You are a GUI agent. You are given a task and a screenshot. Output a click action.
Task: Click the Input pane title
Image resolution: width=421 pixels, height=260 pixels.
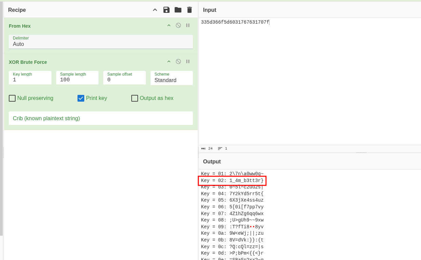(209, 10)
